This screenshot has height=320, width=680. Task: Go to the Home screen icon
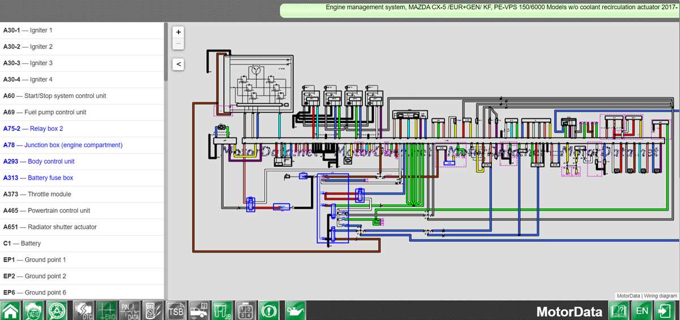11,310
